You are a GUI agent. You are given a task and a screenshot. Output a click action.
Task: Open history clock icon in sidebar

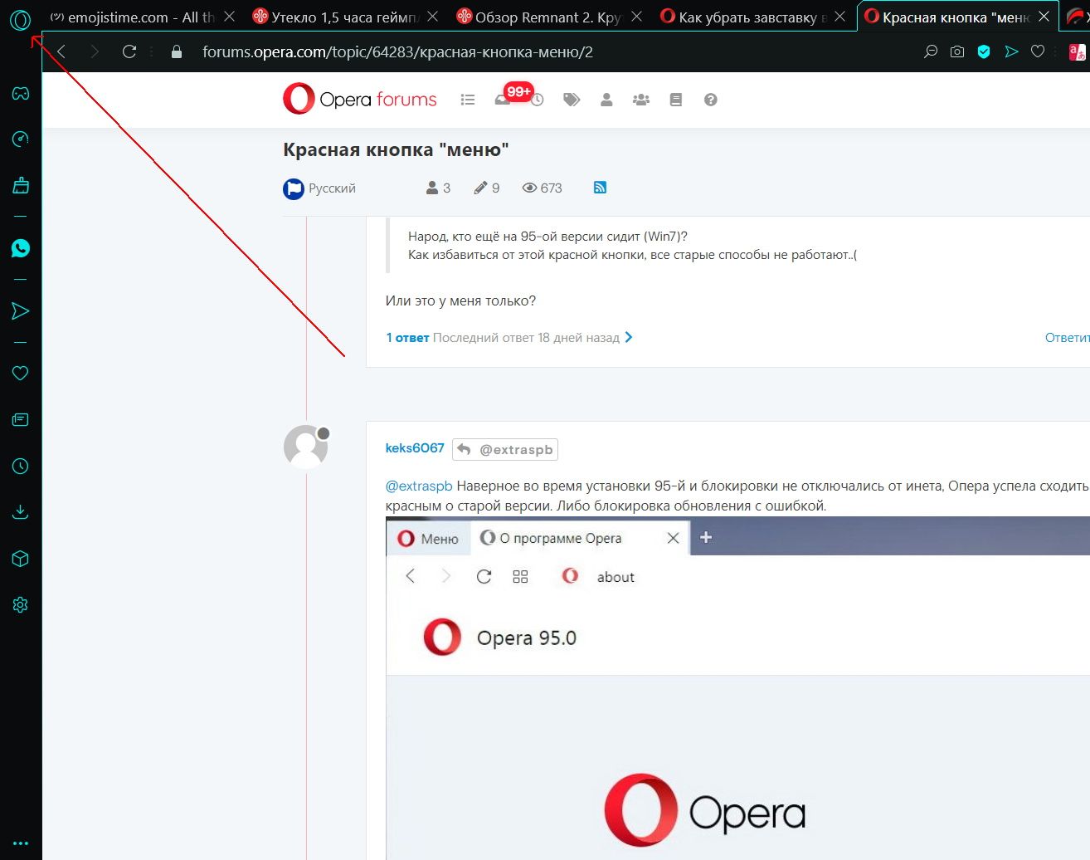(x=21, y=467)
